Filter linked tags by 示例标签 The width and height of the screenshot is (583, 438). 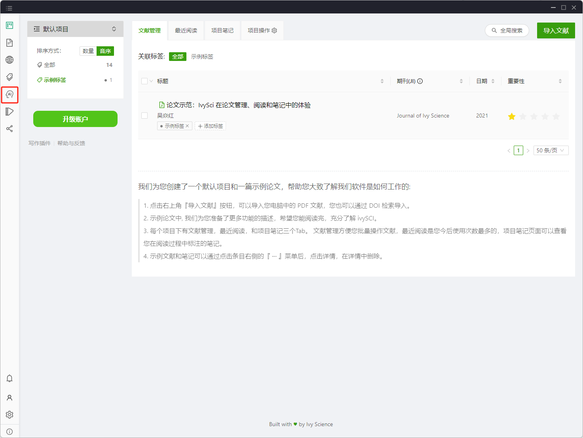pos(202,57)
